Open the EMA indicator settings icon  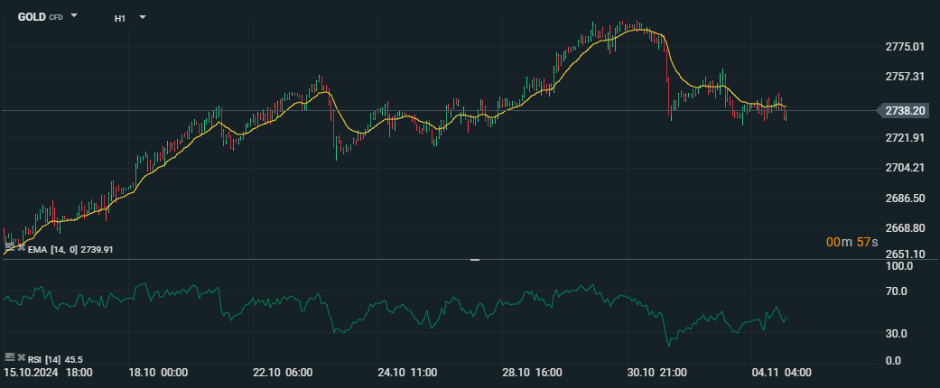pos(9,247)
